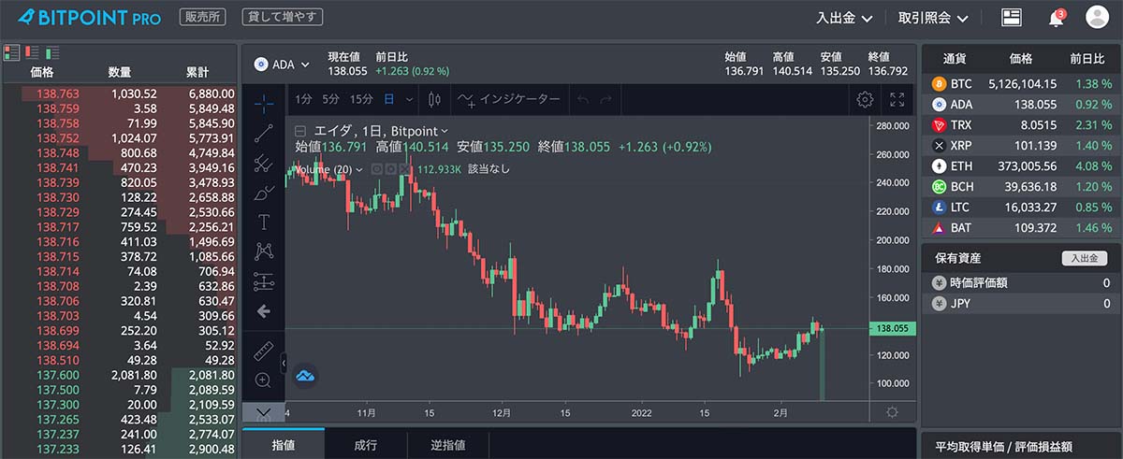Click the 貸して増やす button
Image resolution: width=1123 pixels, height=459 pixels.
[x=282, y=17]
